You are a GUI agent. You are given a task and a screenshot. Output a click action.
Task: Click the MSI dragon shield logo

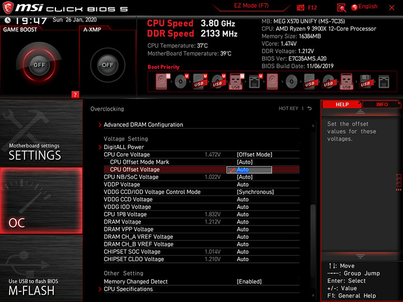(8, 8)
